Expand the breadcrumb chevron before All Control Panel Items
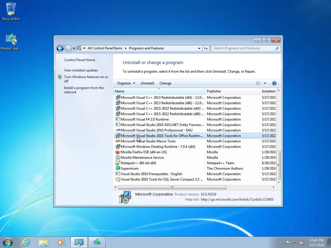The image size is (331, 248). click(x=84, y=48)
